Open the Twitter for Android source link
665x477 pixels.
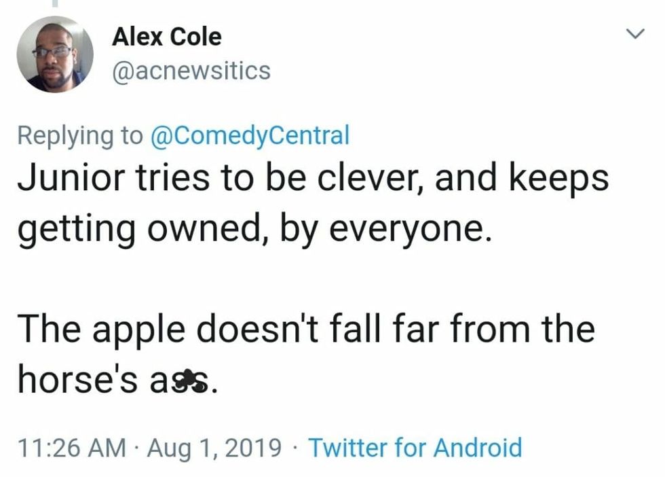(x=415, y=448)
